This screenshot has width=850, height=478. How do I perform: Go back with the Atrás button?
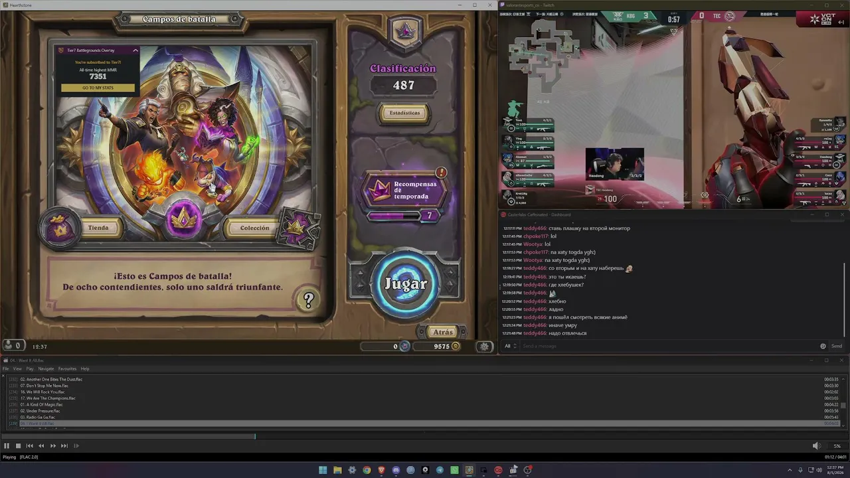pyautogui.click(x=442, y=332)
